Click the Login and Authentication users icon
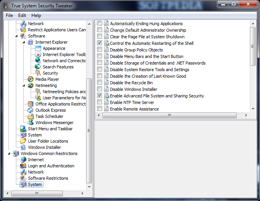 pyautogui.click(x=23, y=166)
